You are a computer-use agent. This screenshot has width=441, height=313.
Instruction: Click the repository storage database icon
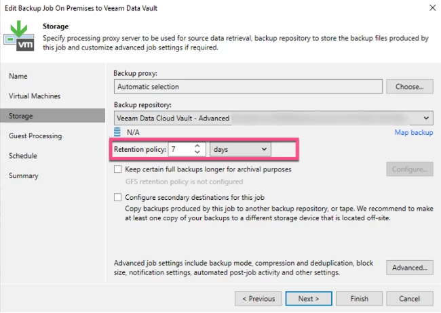click(117, 132)
